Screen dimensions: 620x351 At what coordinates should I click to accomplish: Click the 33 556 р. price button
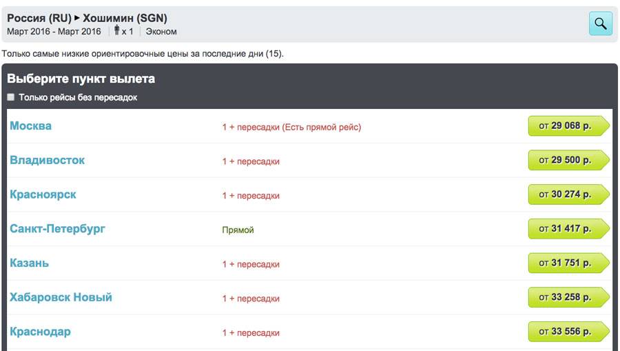pos(568,332)
